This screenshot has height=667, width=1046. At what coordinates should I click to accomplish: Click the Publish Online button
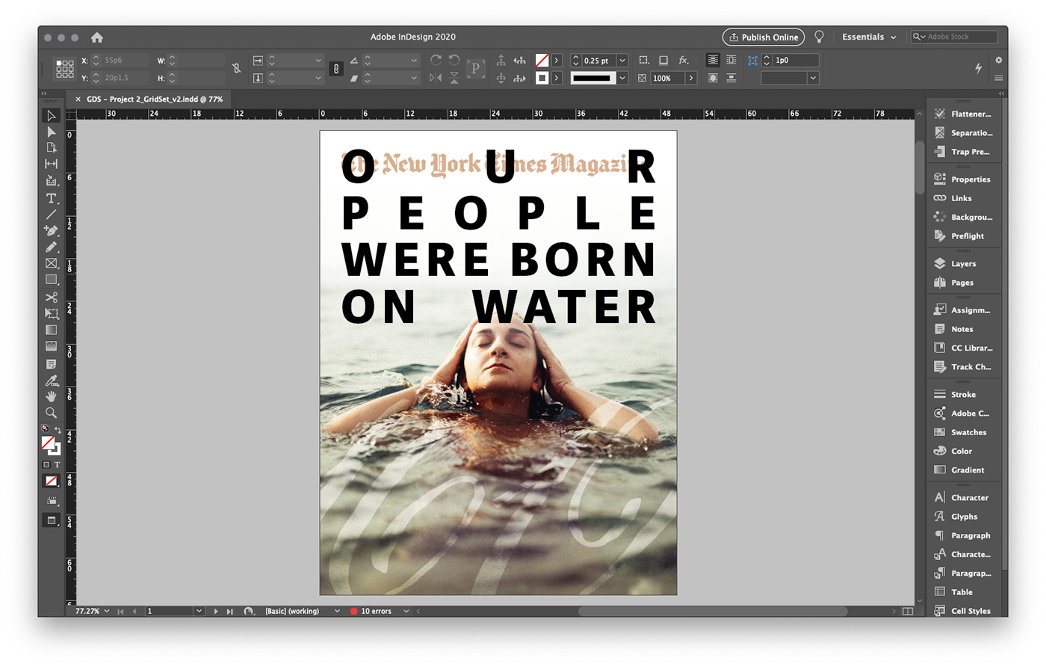(764, 37)
